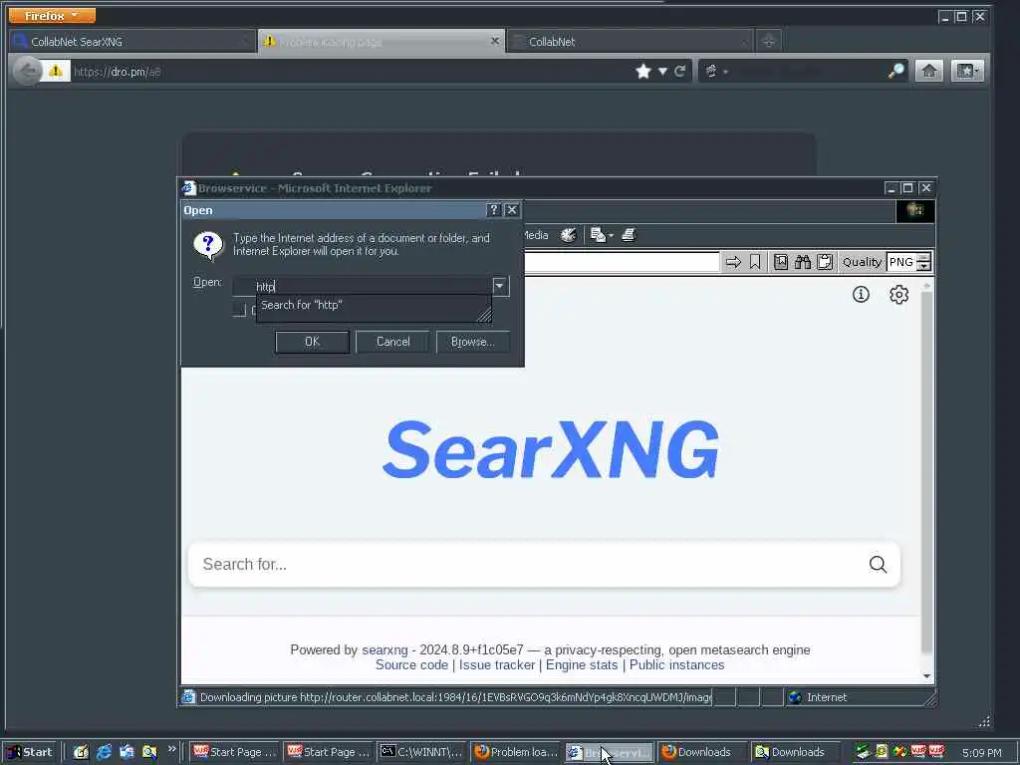Click the scrollbar down arrow in Browservice
The image size is (1020, 765).
[927, 676]
